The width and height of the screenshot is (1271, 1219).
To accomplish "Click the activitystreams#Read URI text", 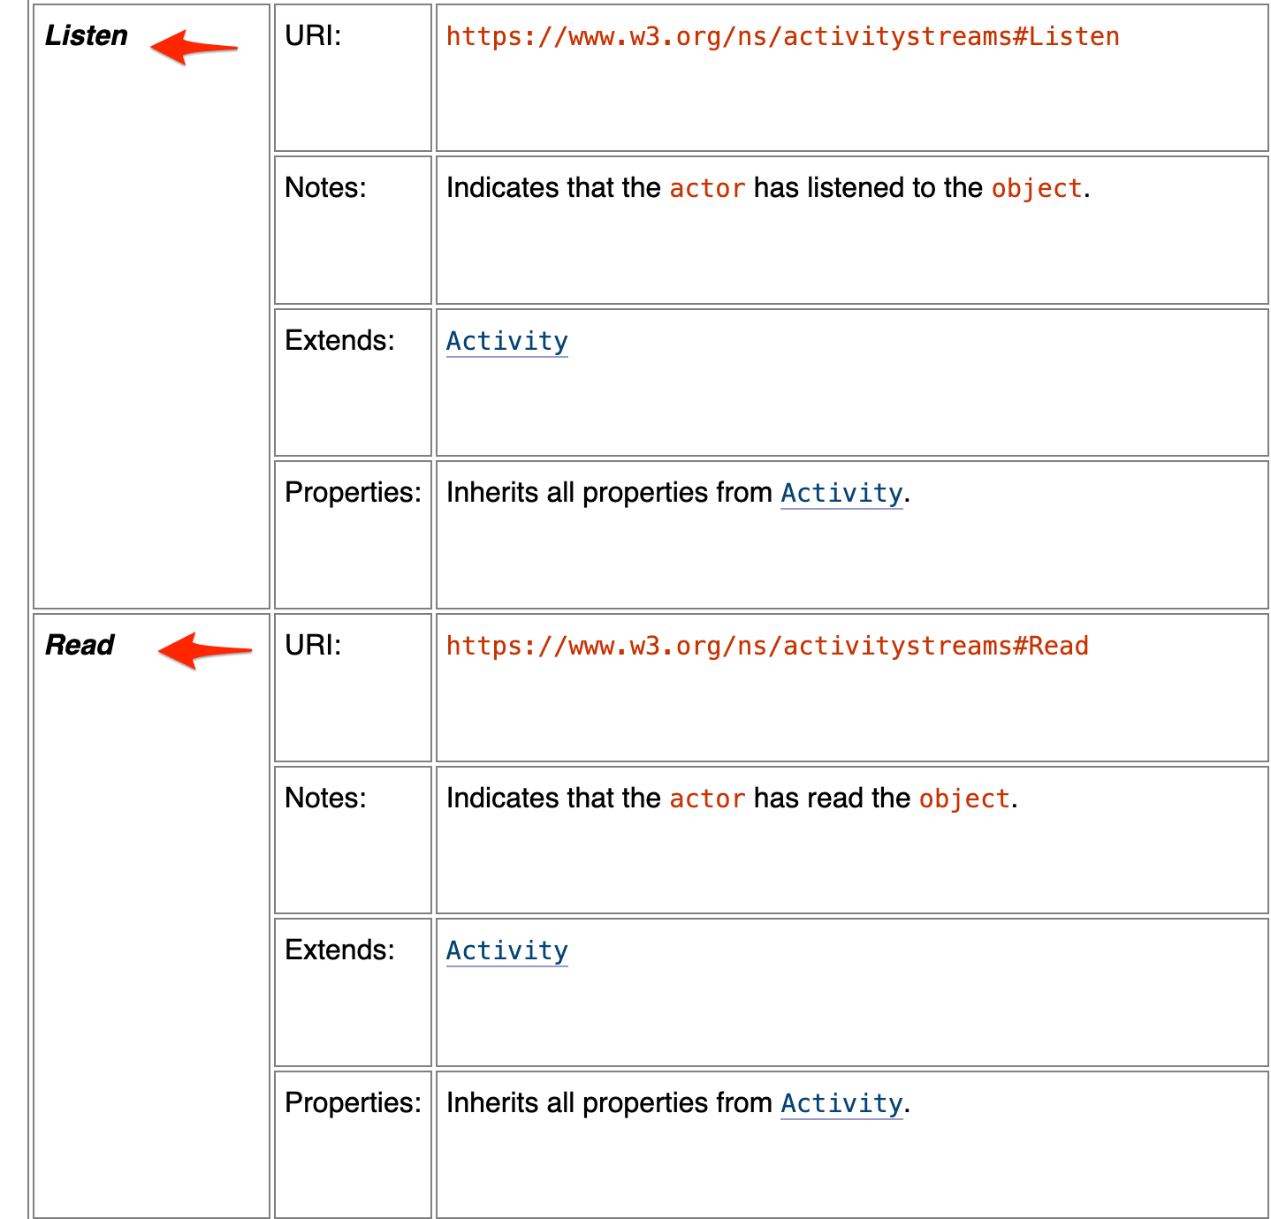I will (766, 646).
